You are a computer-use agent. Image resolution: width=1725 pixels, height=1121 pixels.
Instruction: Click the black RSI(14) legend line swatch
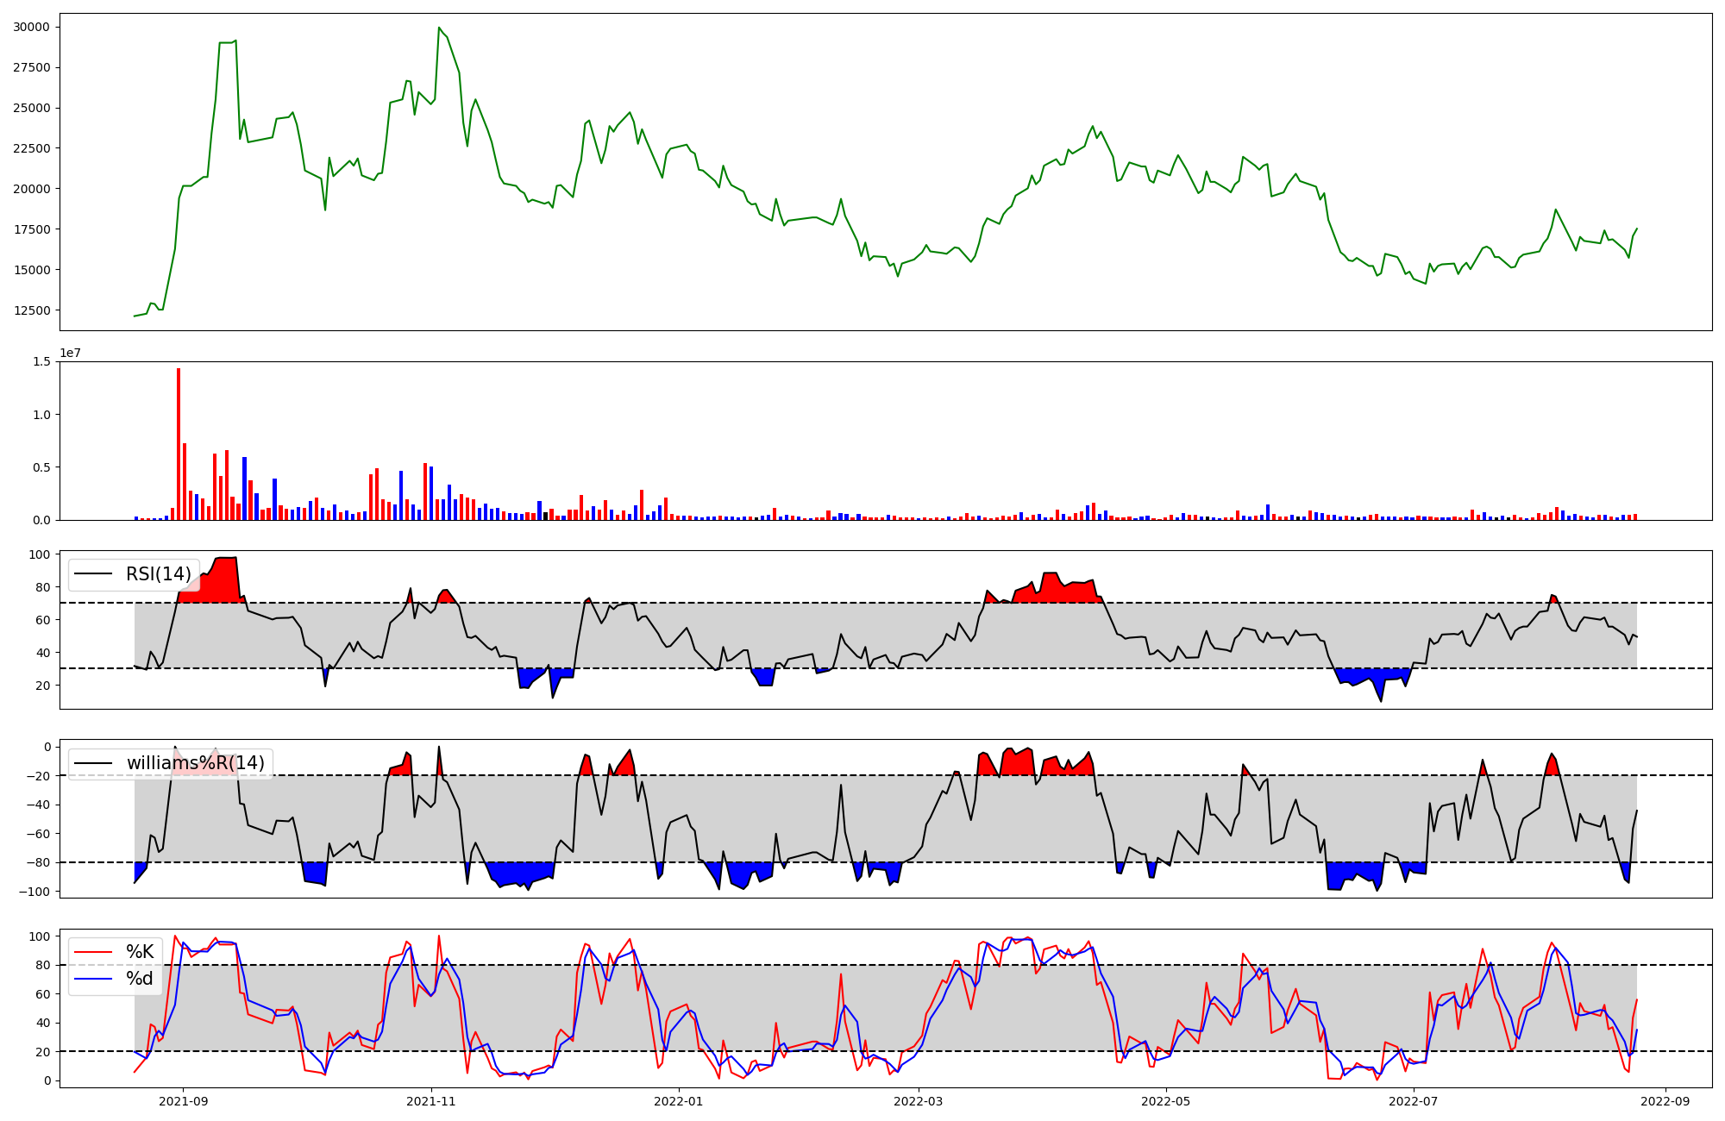[x=94, y=574]
